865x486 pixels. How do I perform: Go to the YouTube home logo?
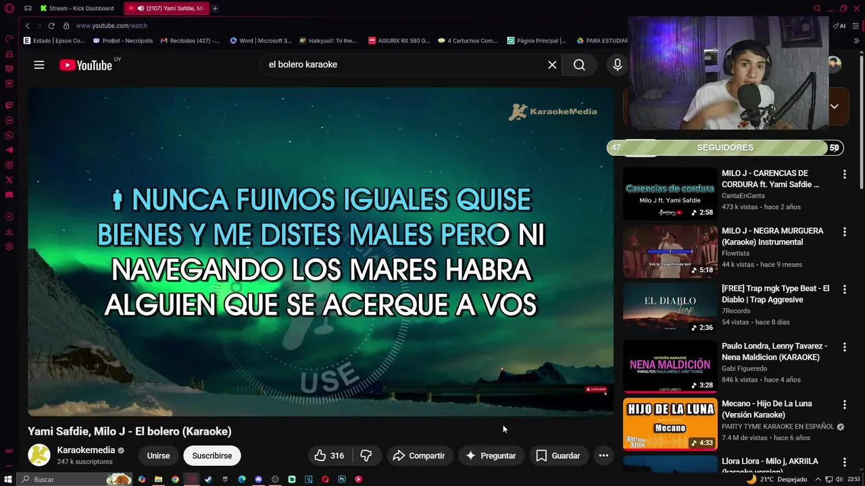[x=86, y=65]
